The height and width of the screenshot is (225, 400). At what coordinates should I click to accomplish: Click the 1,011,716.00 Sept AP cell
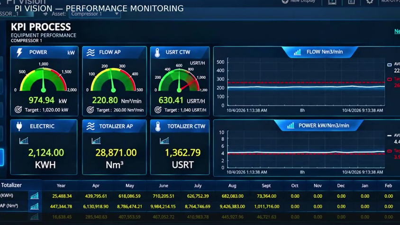266,207
